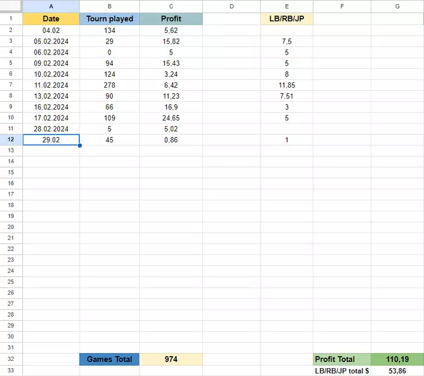Select profit cell 6,42
This screenshot has height=376, width=424.
171,85
